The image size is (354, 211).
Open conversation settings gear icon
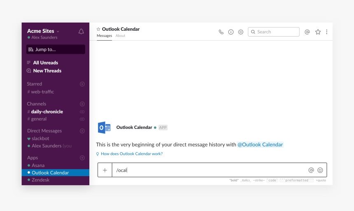coord(241,32)
